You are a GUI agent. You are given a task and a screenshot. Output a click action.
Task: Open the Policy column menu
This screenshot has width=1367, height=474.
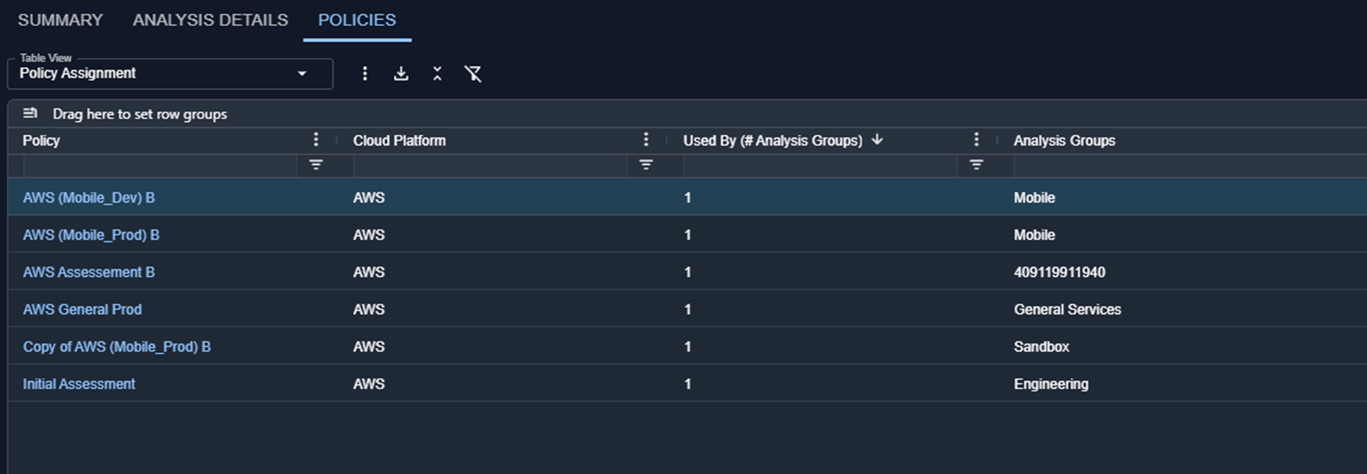tap(315, 140)
